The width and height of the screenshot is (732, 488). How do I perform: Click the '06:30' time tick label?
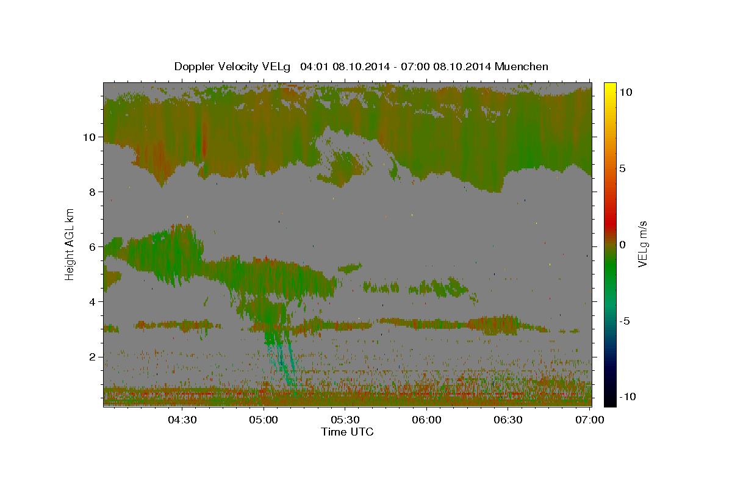(508, 420)
